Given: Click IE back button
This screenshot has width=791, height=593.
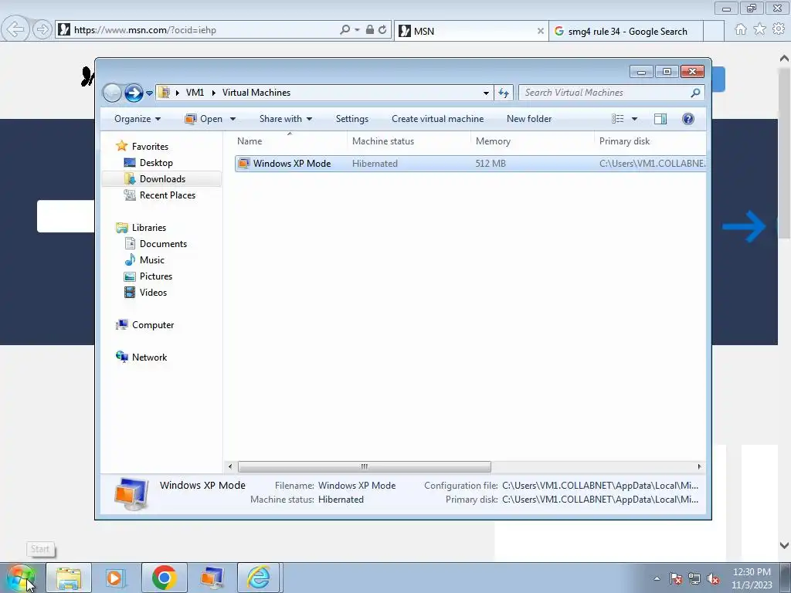Looking at the screenshot, I should [x=15, y=29].
